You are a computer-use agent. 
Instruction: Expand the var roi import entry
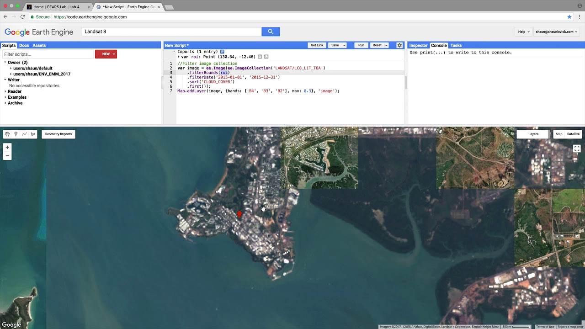pos(179,57)
